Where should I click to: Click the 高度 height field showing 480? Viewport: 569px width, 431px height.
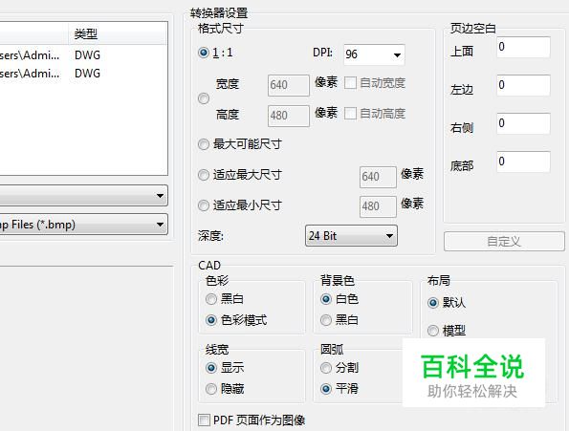pos(289,116)
